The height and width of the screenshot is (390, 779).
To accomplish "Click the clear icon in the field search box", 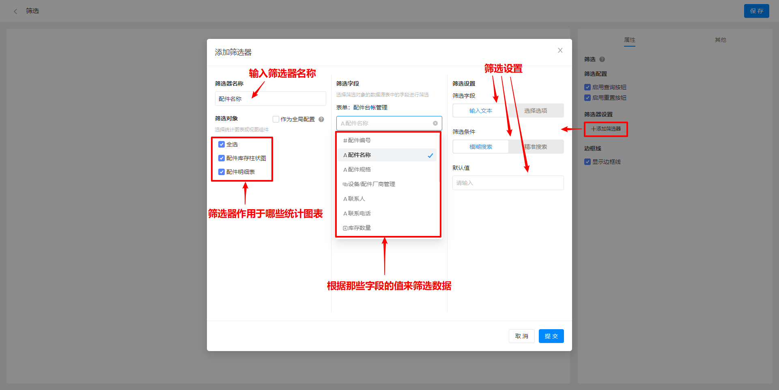I will [435, 123].
